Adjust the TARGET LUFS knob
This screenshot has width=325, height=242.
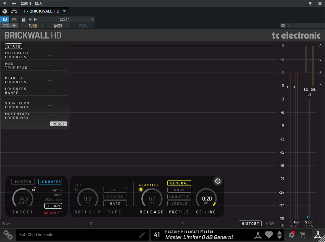[x=23, y=199]
